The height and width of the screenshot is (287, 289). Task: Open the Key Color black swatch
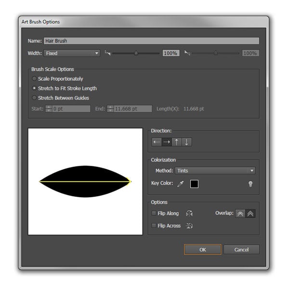(x=194, y=184)
